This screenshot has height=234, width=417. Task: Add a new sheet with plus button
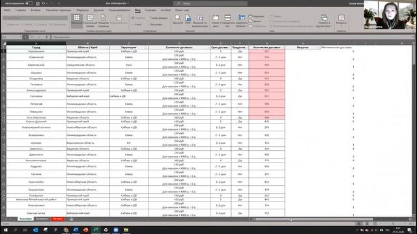(71, 219)
